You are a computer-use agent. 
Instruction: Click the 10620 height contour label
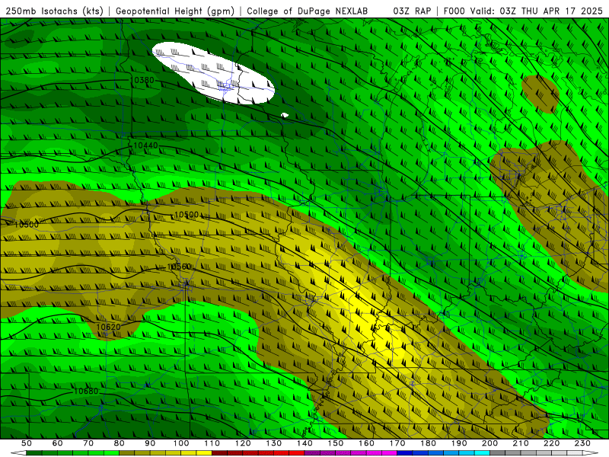108,327
